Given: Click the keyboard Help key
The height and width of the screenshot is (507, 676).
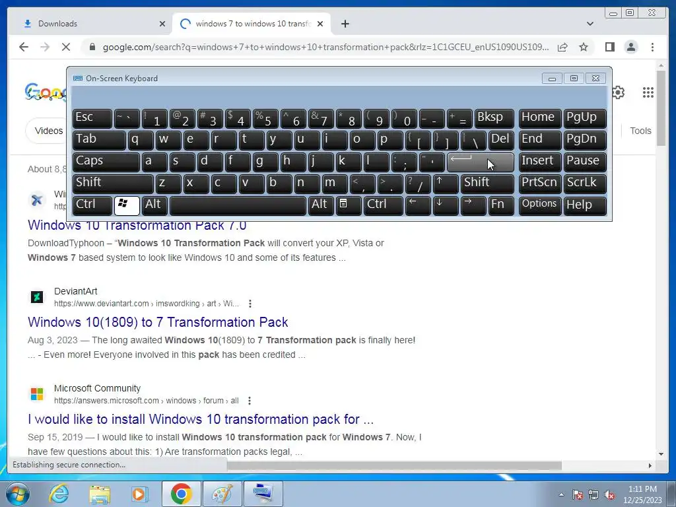Looking at the screenshot, I should [585, 205].
